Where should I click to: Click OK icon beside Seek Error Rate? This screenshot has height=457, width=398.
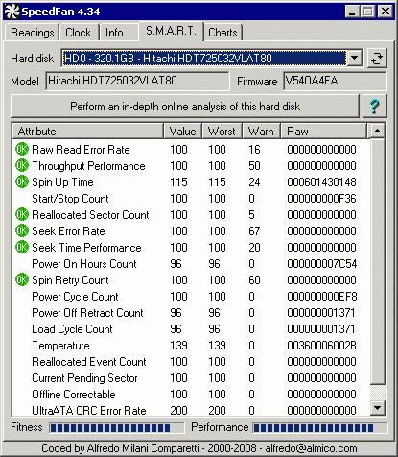[x=22, y=230]
